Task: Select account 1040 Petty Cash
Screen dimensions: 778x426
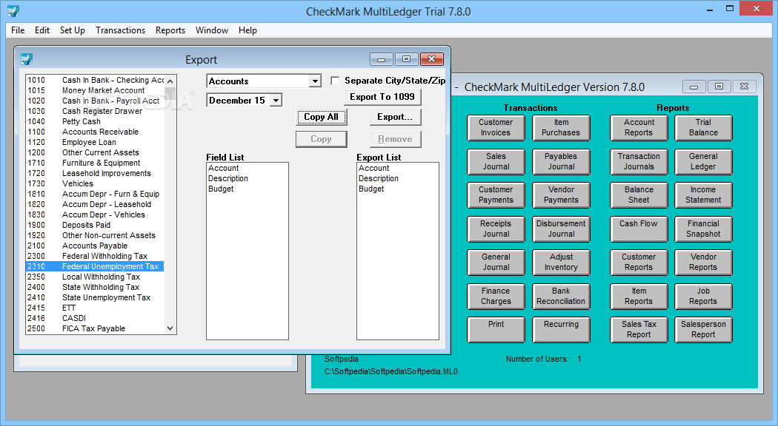Action: point(95,121)
